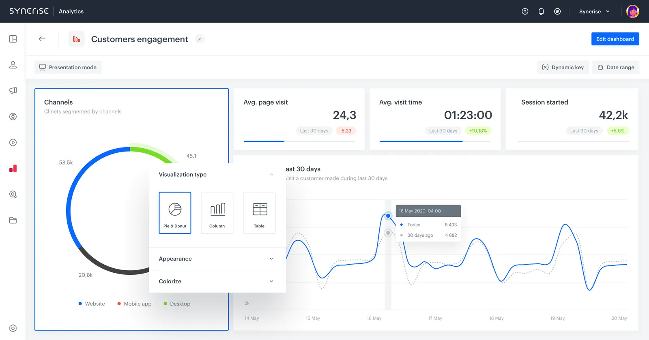Select Table visualization type

point(259,213)
